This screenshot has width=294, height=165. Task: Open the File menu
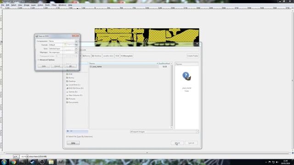3,5
